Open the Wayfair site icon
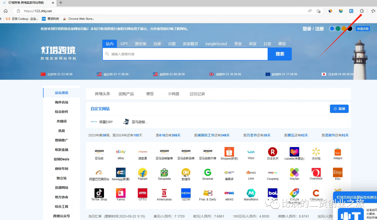377x220 pixels. coord(294,173)
